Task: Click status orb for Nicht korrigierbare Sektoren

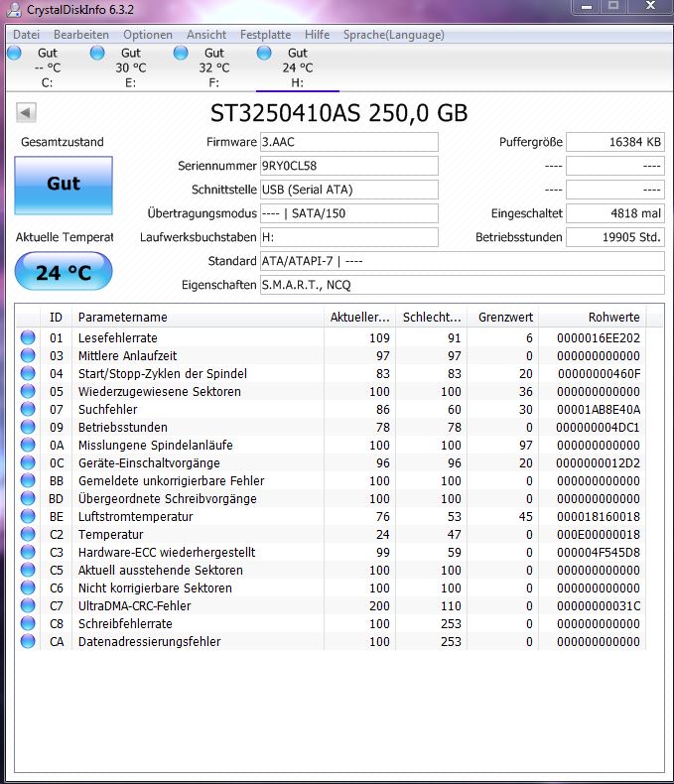Action: (28, 588)
